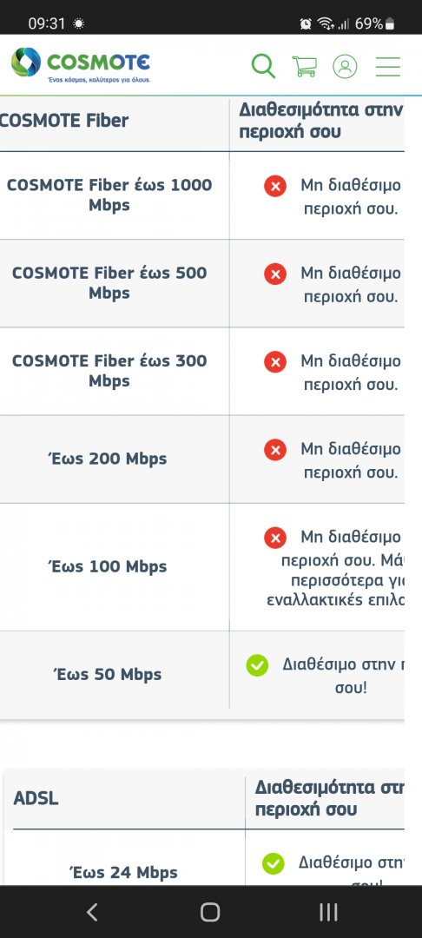
Task: Click red X icon for Έως 200 Mbps
Action: (275, 450)
